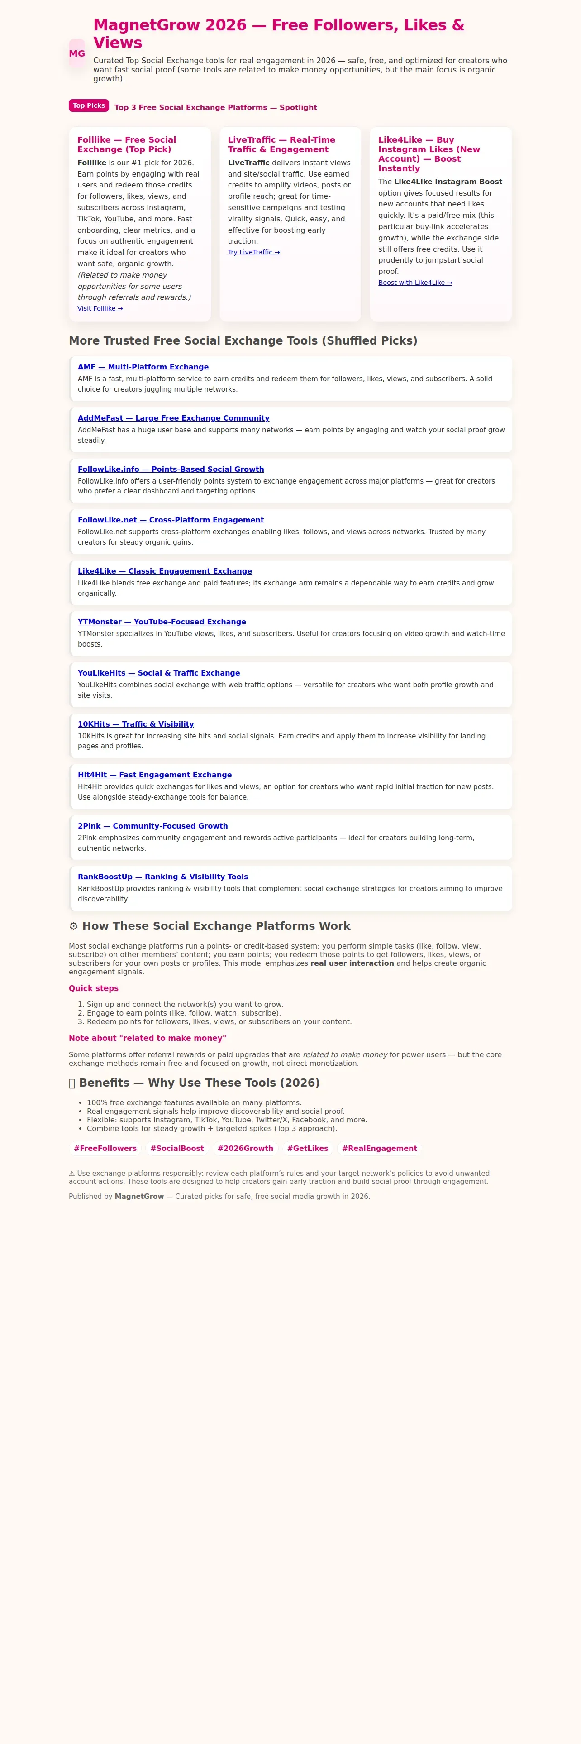Viewport: 581px width, 1744px height.
Task: Open YouLikeHits — Social & Traffic Exchange link
Action: [159, 673]
